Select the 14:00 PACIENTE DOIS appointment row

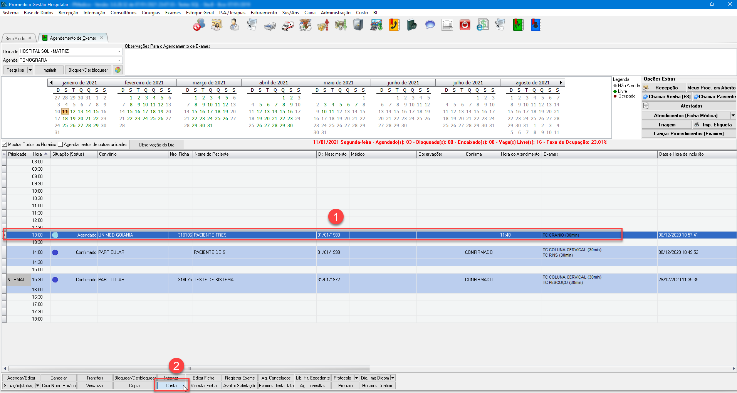click(x=210, y=252)
